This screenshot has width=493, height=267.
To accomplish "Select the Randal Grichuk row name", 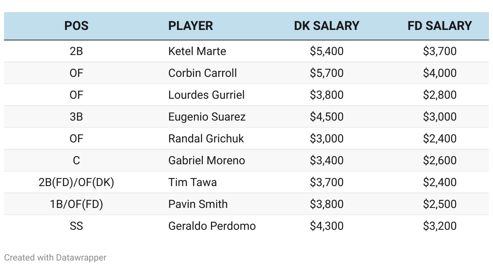I will click(206, 139).
